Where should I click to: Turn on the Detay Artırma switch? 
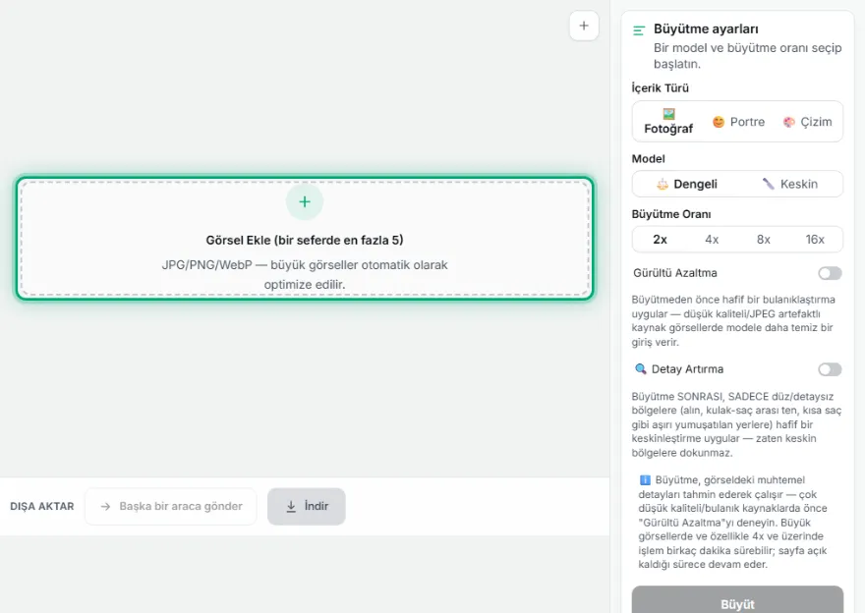(x=830, y=369)
